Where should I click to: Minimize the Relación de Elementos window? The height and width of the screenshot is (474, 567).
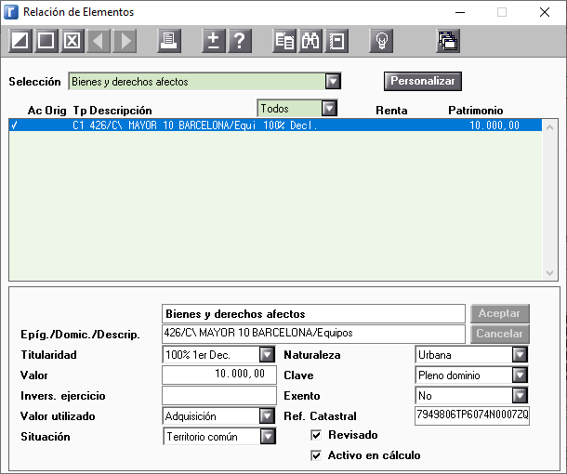pos(460,12)
